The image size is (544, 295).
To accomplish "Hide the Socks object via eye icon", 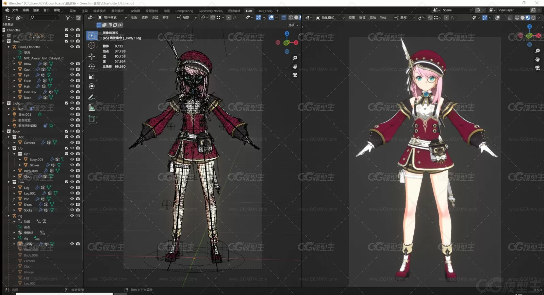I will click(72, 210).
